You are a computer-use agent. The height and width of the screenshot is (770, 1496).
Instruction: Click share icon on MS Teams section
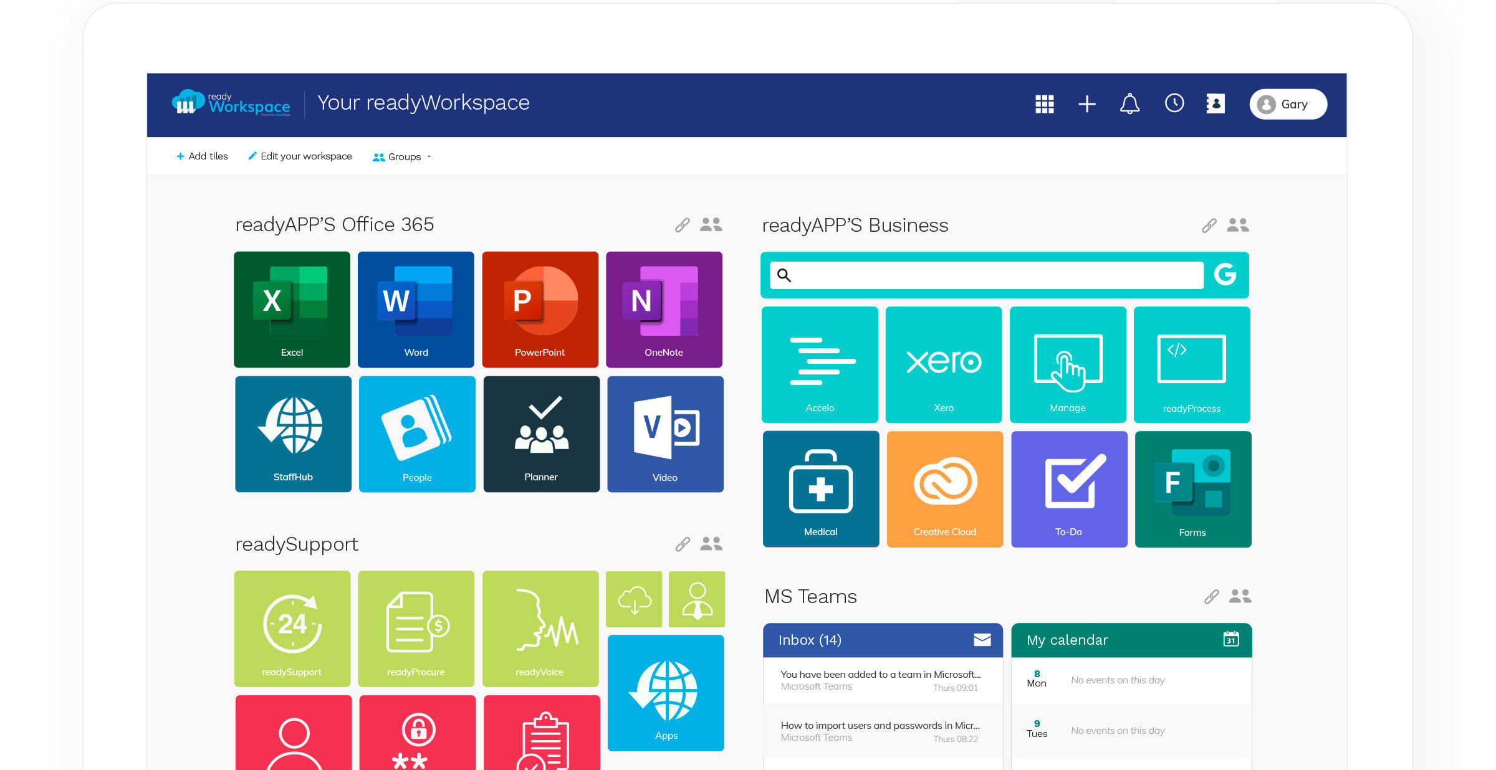click(1209, 596)
